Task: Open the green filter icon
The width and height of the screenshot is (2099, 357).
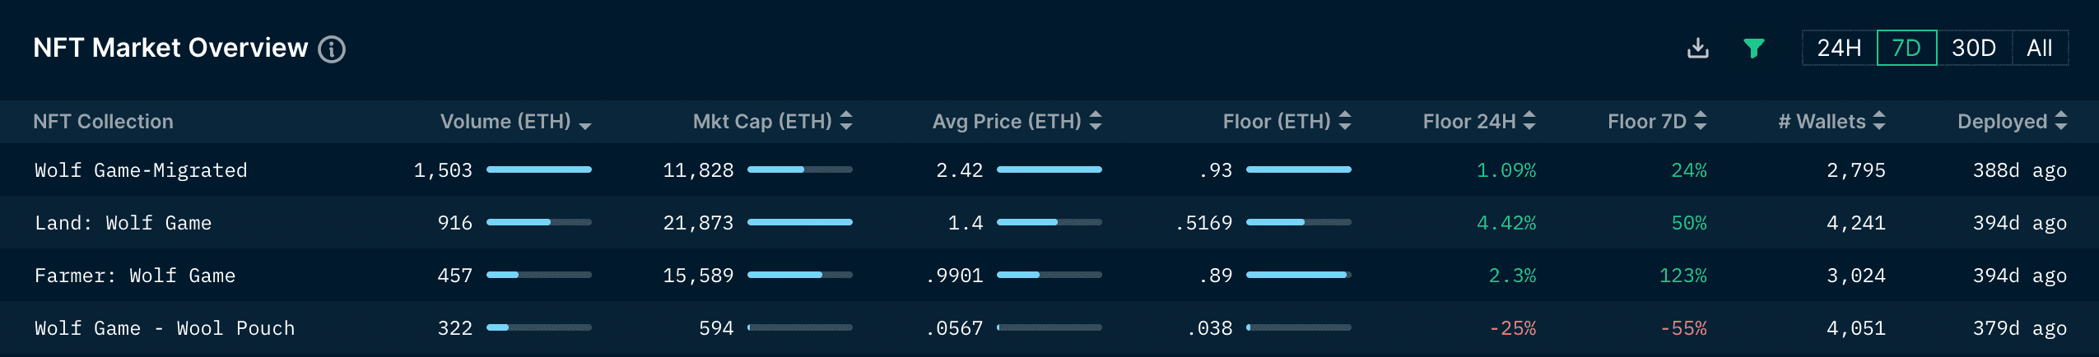Action: (1753, 49)
